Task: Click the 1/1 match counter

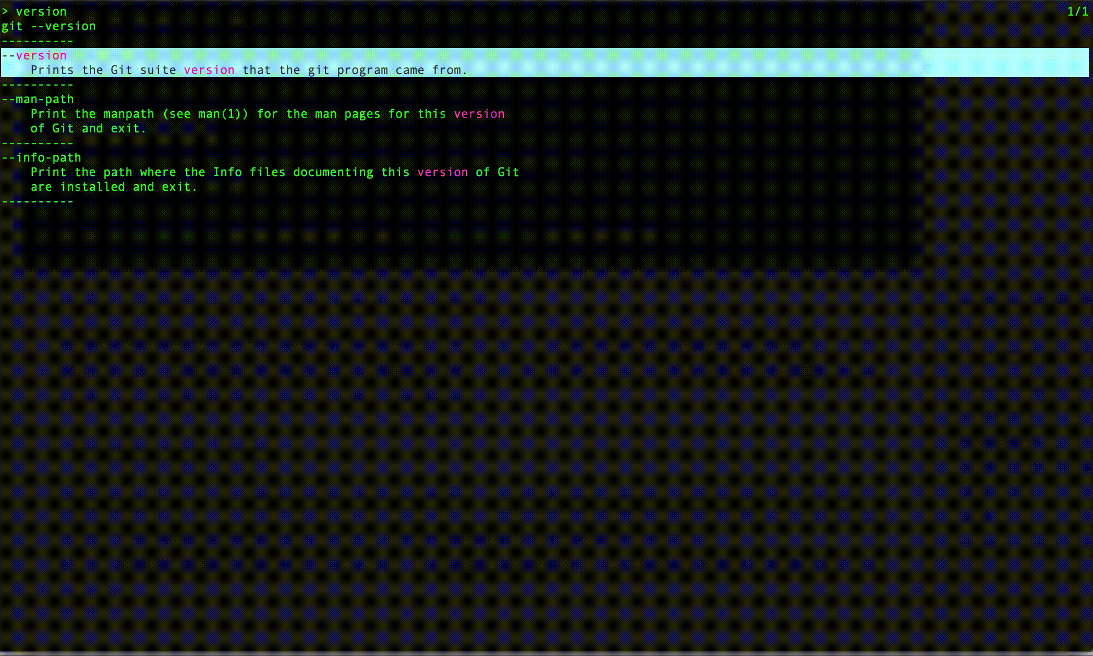Action: coord(1077,11)
